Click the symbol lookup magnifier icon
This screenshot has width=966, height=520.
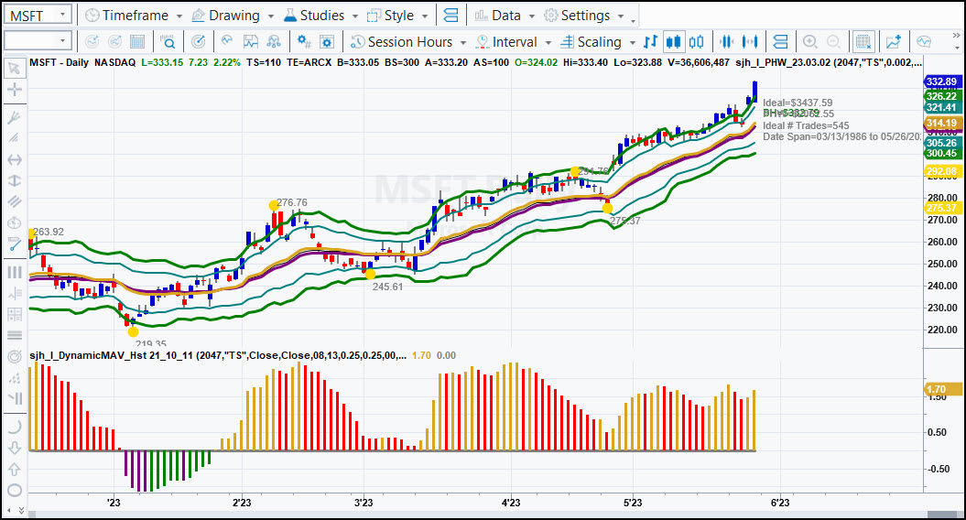click(x=168, y=42)
